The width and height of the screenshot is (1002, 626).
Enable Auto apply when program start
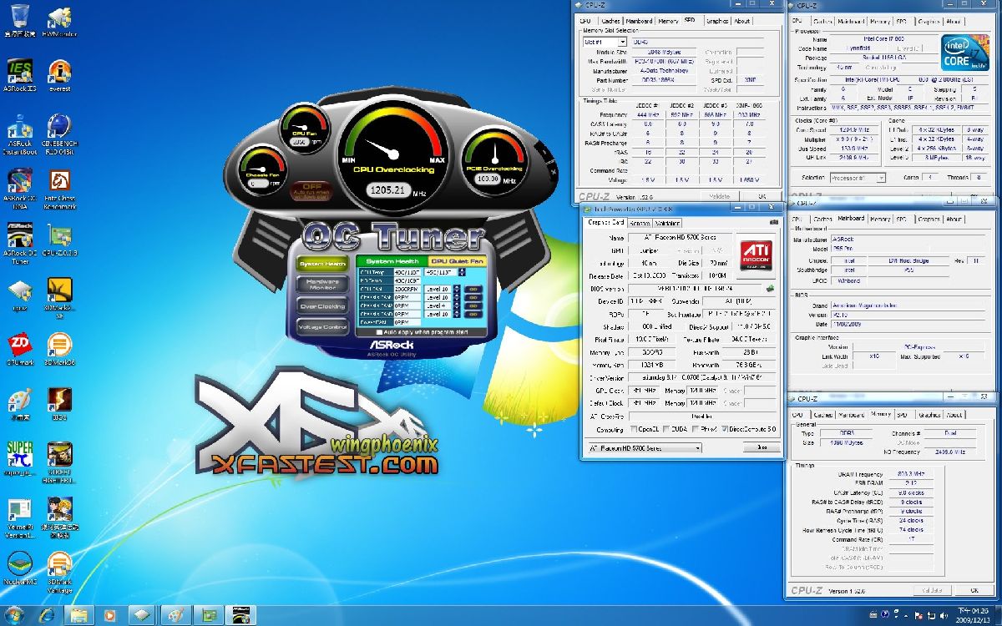(378, 331)
